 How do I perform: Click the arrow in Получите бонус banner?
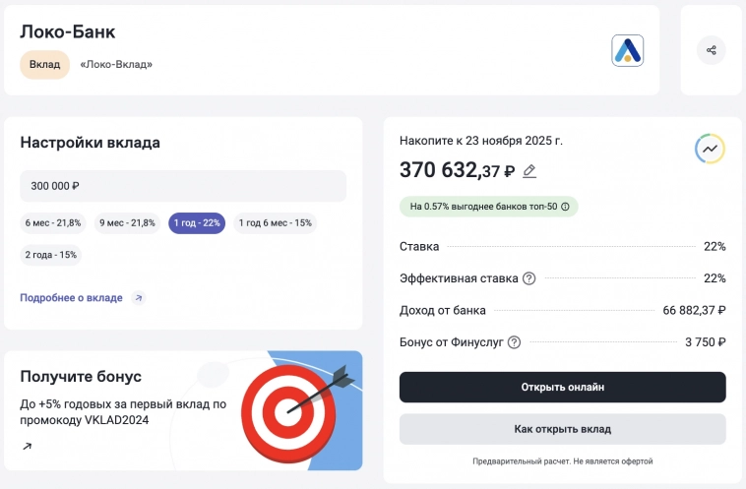[28, 446]
